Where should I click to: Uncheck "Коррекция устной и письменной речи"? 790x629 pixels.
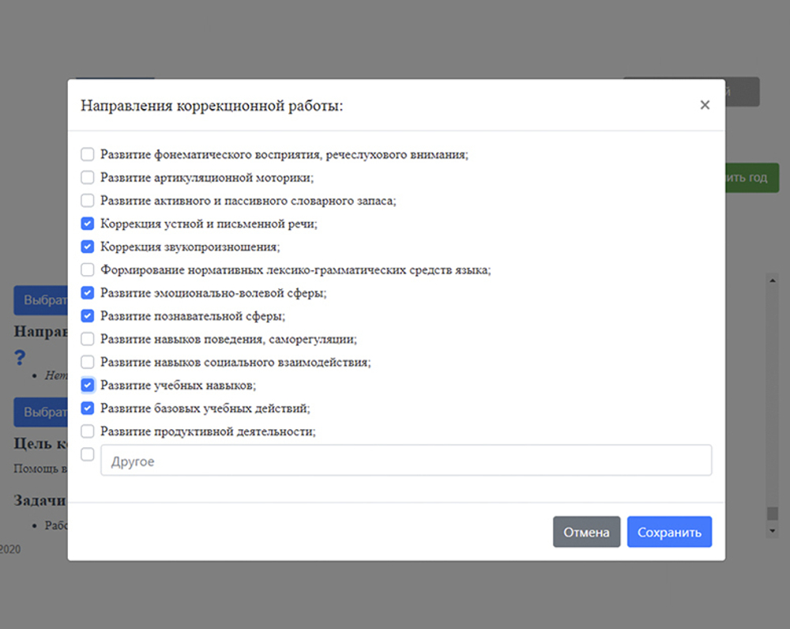(87, 224)
